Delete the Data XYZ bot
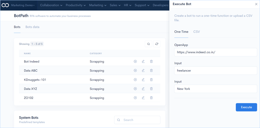The width and height of the screenshot is (260, 128). (x=151, y=89)
